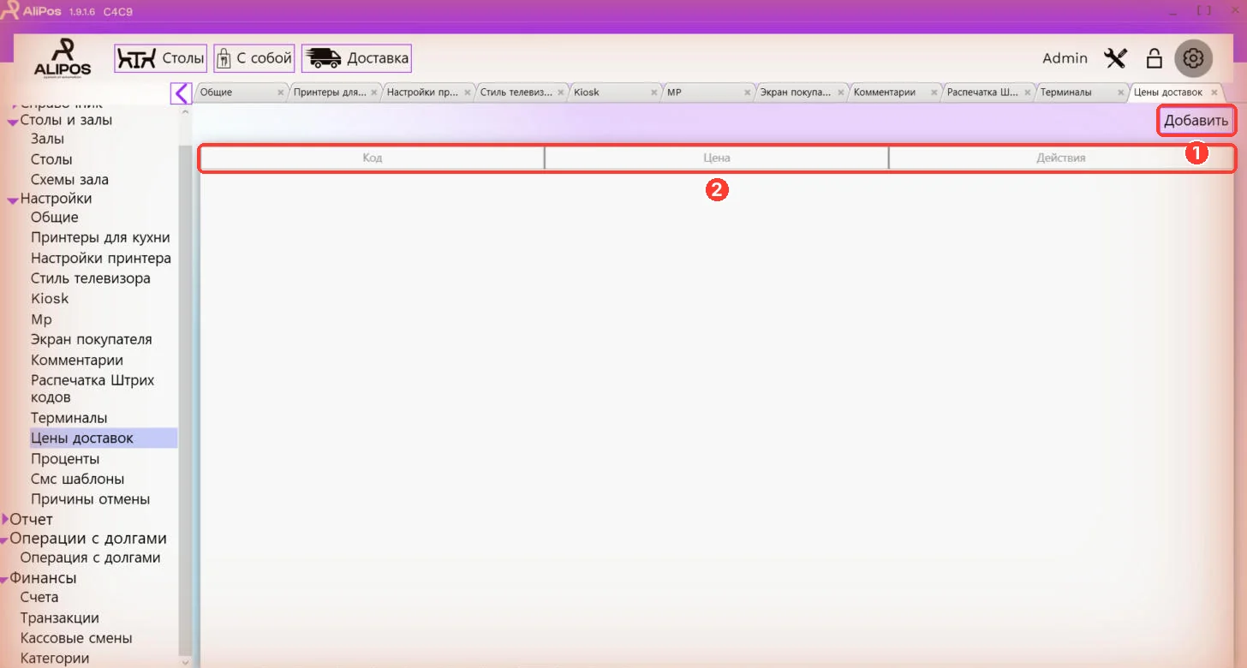Click the Действия column header

(1060, 158)
